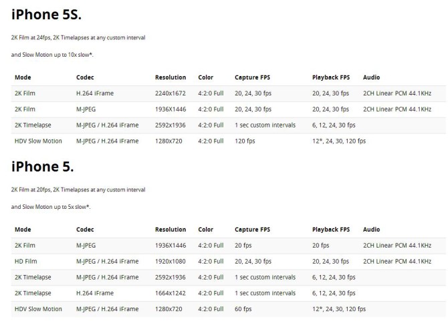Click the Capture FPS header in iPhone 5S table
Image resolution: width=448 pixels, height=321 pixels.
click(x=252, y=77)
